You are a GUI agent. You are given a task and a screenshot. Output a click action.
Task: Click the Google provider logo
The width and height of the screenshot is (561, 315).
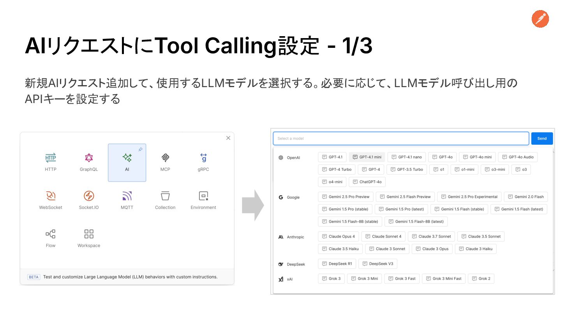[x=280, y=197]
